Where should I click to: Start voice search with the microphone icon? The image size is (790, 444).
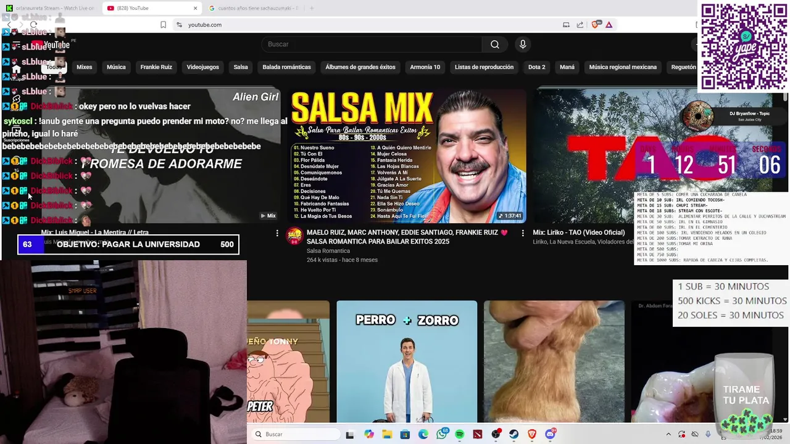click(x=523, y=44)
